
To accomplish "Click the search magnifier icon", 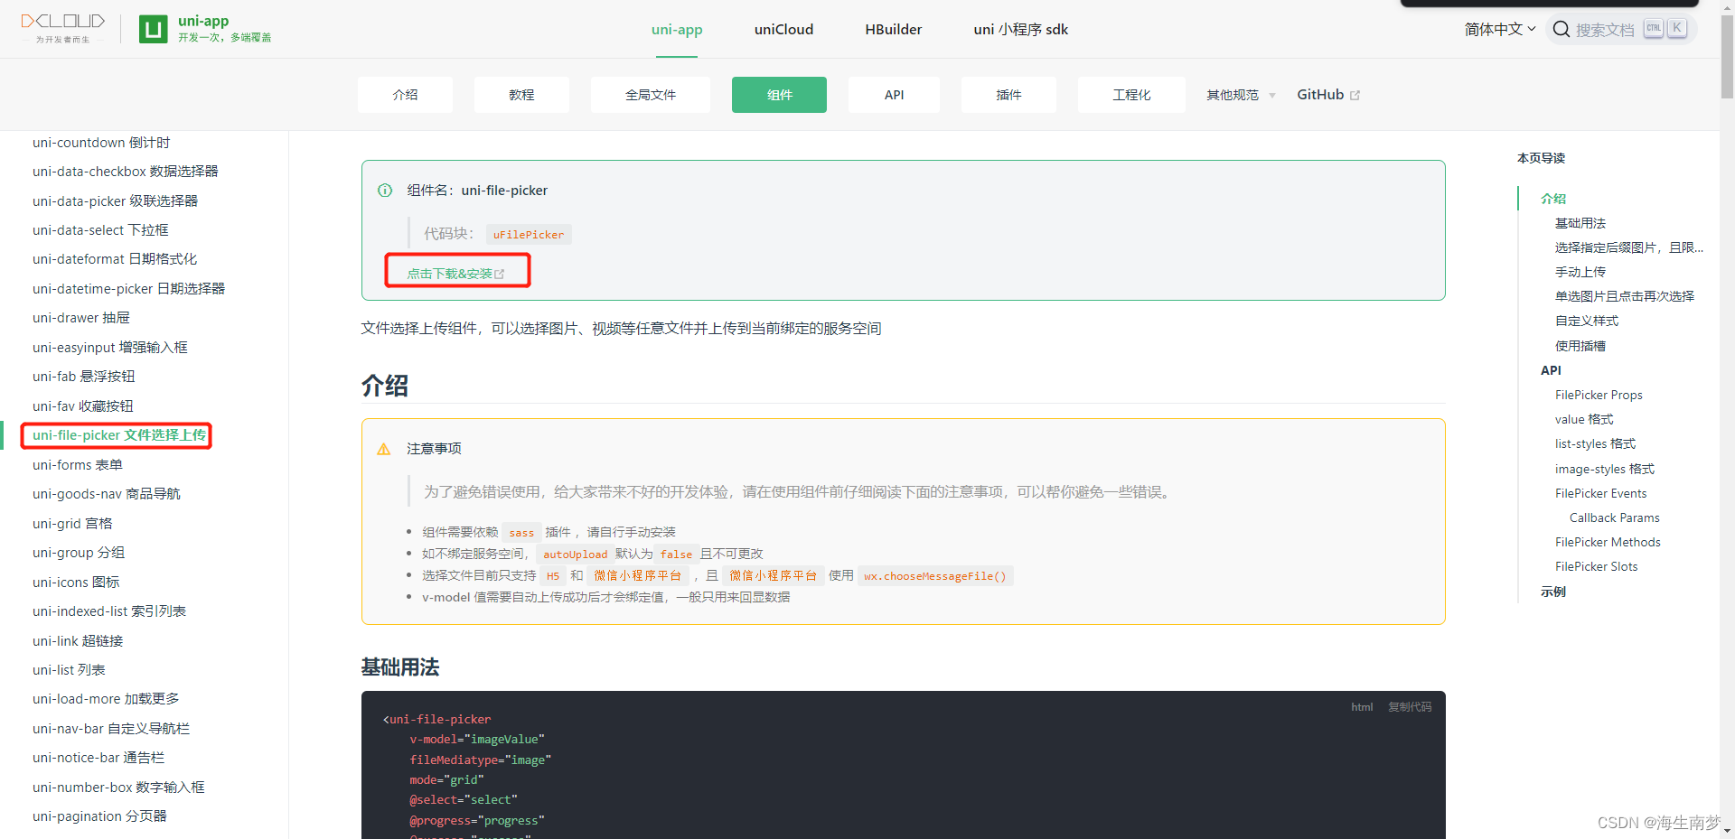I will tap(1561, 29).
